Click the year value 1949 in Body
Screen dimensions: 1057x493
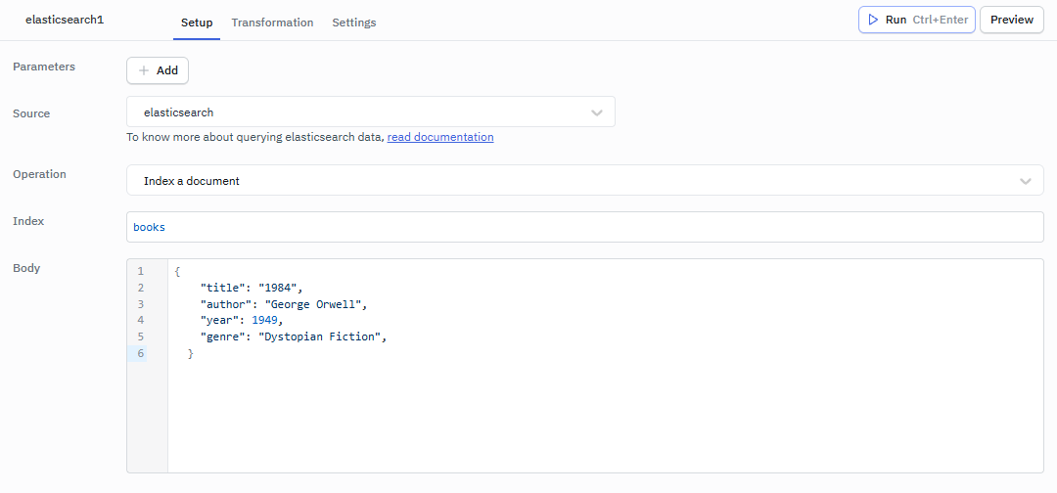pyautogui.click(x=265, y=320)
